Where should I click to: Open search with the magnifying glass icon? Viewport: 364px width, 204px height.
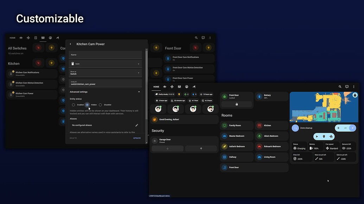click(340, 87)
